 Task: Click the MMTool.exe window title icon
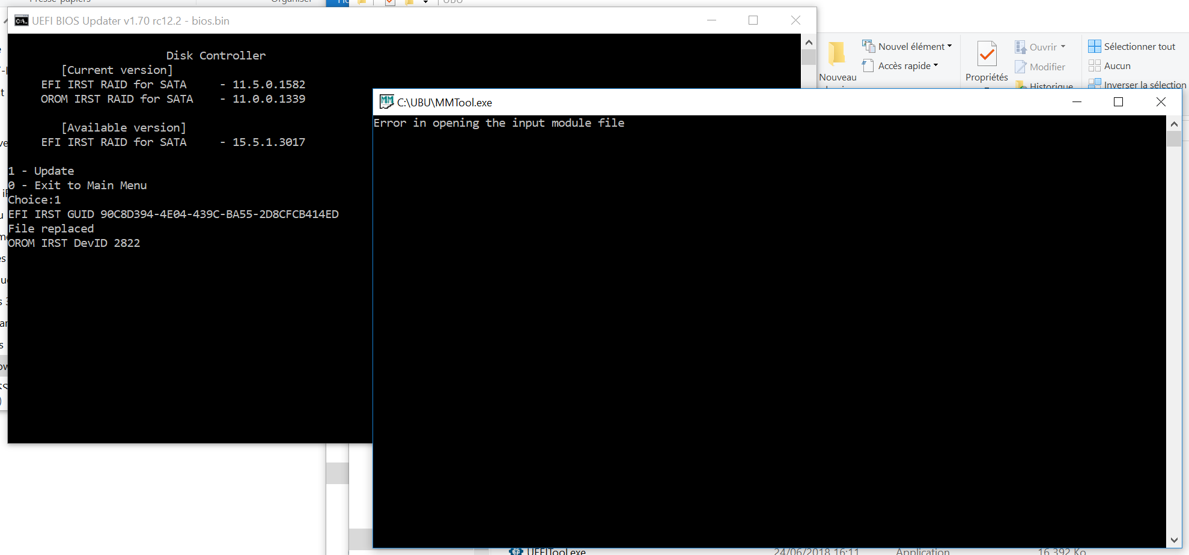click(386, 102)
